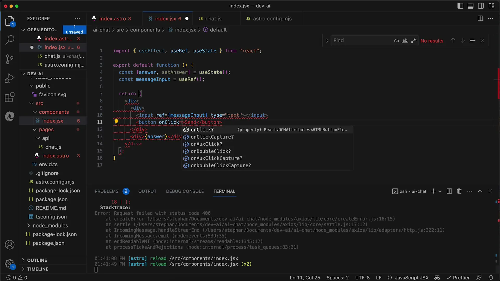The image size is (500, 281).
Task: Click the lightbulb quick-fix icon on line 11
Action: (116, 122)
